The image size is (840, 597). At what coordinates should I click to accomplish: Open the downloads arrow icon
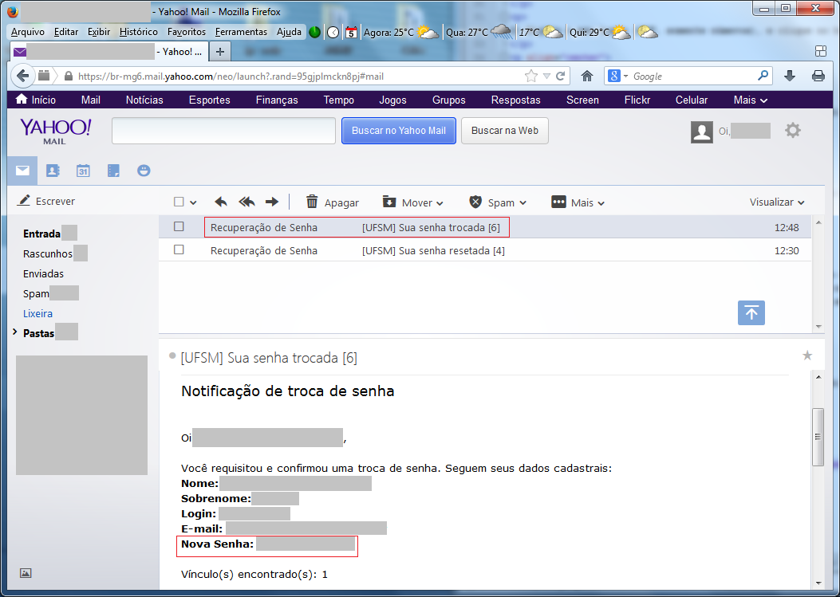point(790,76)
